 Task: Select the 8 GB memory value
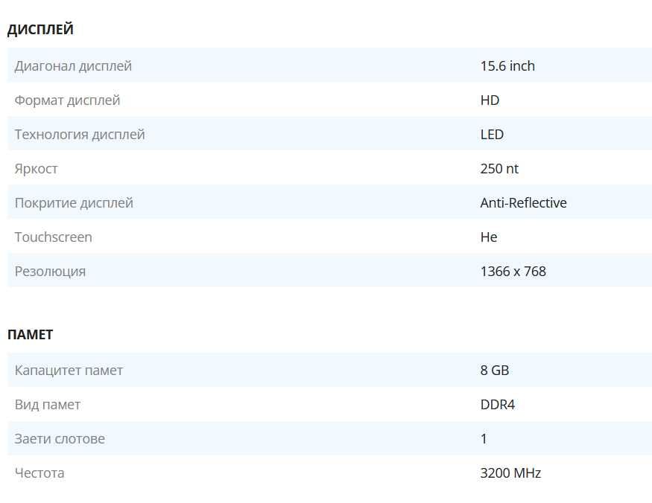(495, 371)
